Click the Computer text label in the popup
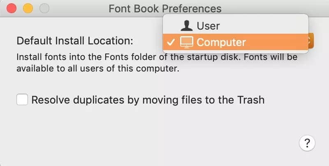Viewport: 329px width, 166px height. point(221,42)
